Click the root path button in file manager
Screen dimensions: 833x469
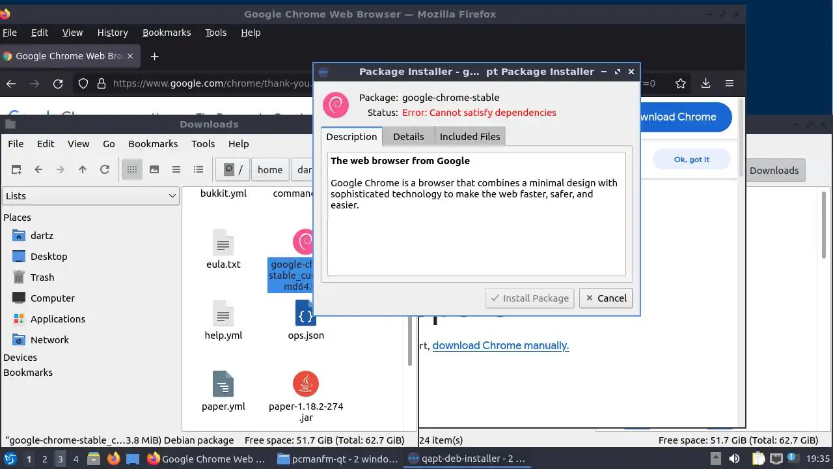[233, 169]
